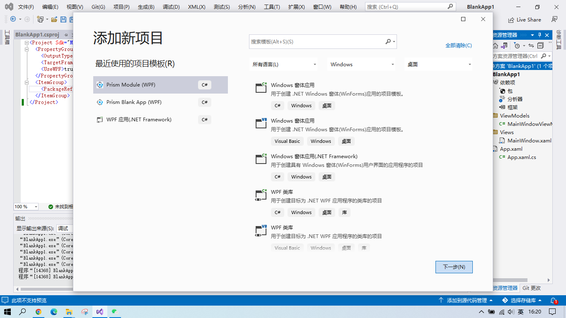Click the WeChat taskbar icon
Image resolution: width=566 pixels, height=318 pixels.
click(115, 312)
